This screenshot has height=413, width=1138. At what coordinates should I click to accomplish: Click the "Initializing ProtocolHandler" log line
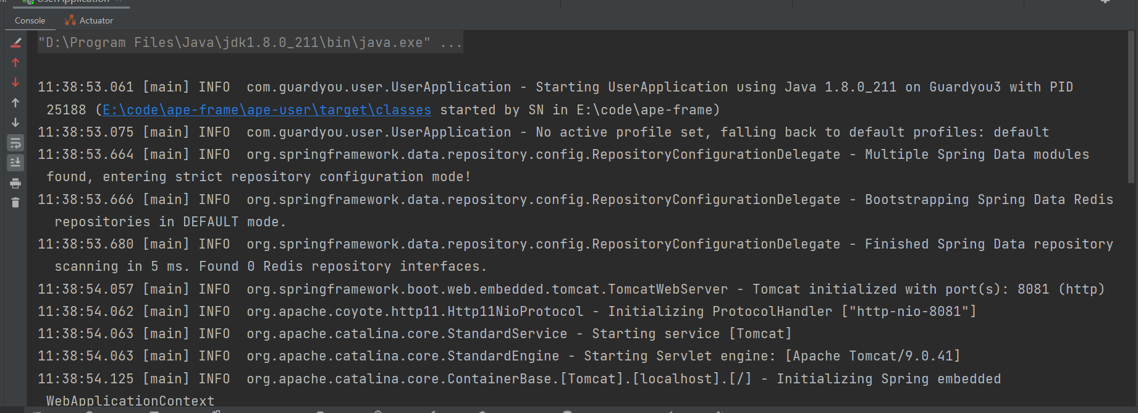point(507,312)
